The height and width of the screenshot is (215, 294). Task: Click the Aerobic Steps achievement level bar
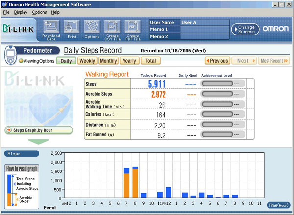(x=218, y=94)
